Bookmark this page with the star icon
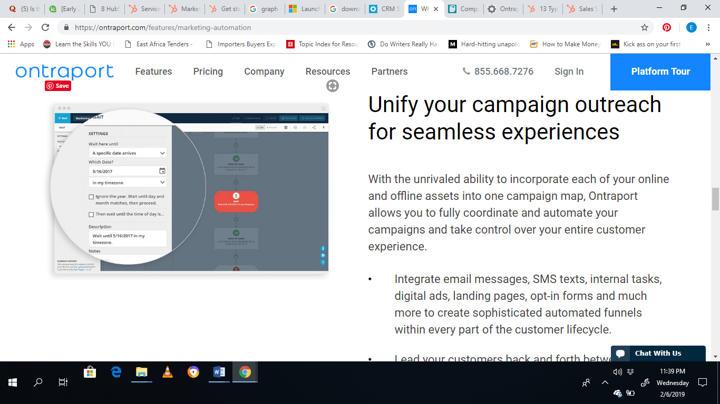The width and height of the screenshot is (720, 404). 644,27
